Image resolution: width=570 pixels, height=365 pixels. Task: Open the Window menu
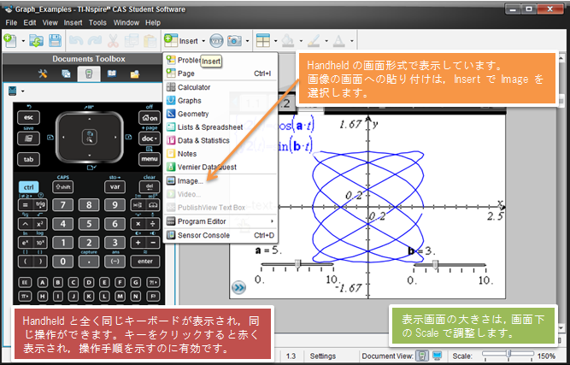pos(126,22)
